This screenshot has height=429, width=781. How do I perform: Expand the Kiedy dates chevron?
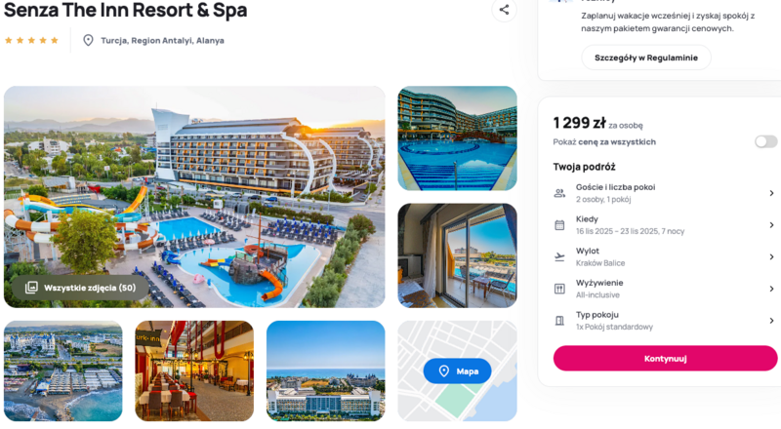point(771,225)
